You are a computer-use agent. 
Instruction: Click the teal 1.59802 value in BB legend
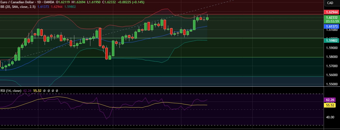(70, 6)
